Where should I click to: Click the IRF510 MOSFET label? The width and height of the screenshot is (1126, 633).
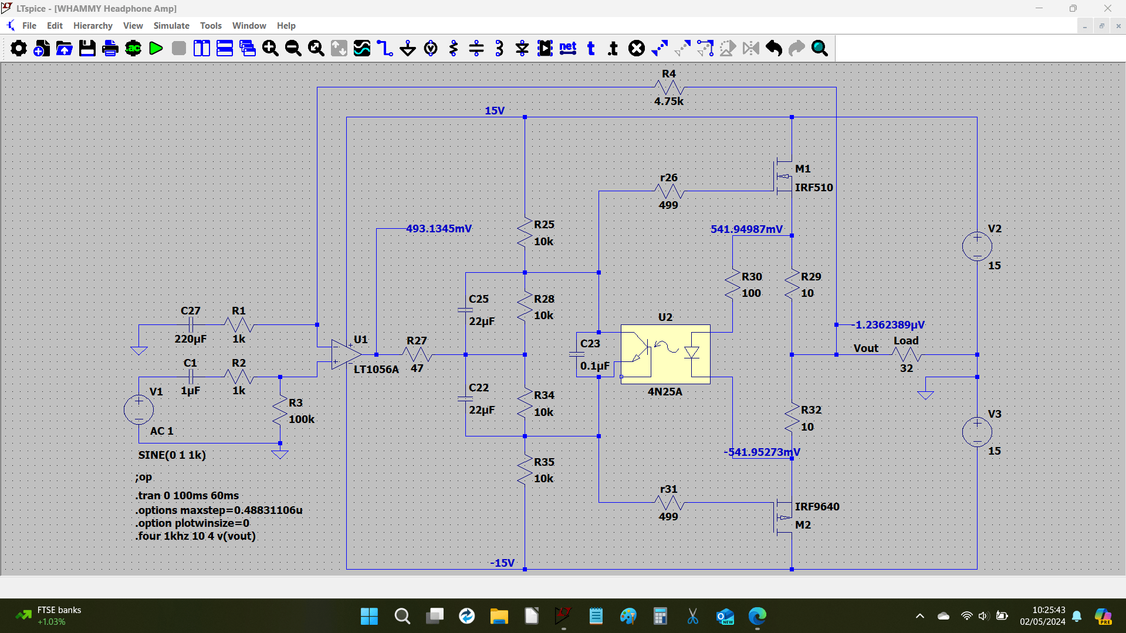(814, 188)
